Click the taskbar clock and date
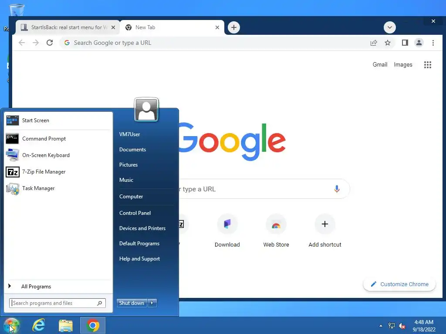 point(424,326)
